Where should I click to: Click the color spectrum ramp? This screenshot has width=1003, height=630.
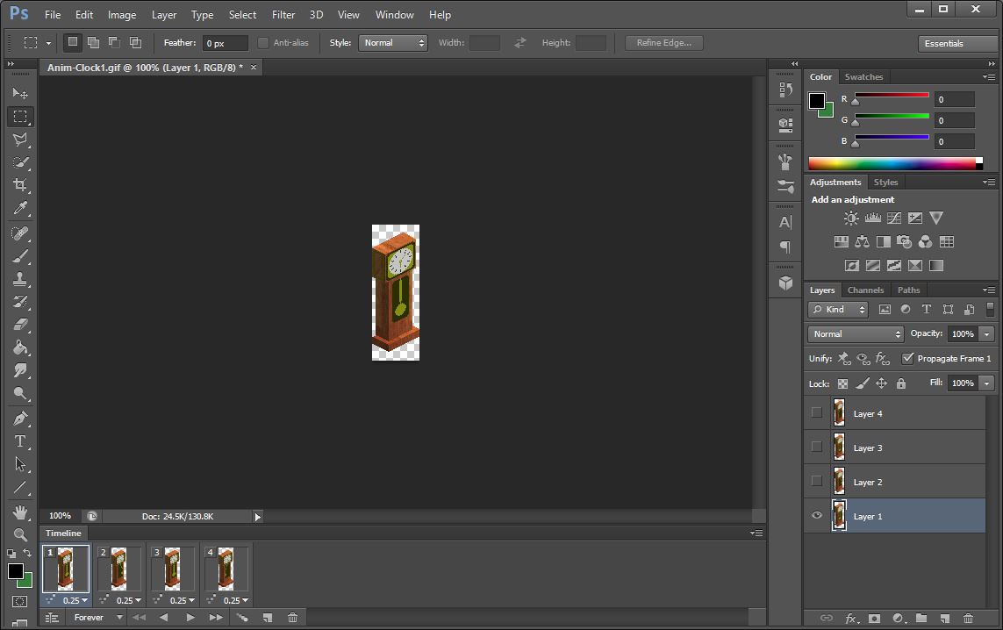pos(892,163)
